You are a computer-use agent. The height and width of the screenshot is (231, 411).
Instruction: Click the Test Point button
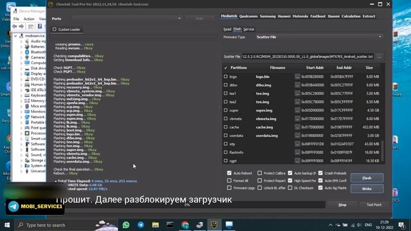[x=374, y=205]
